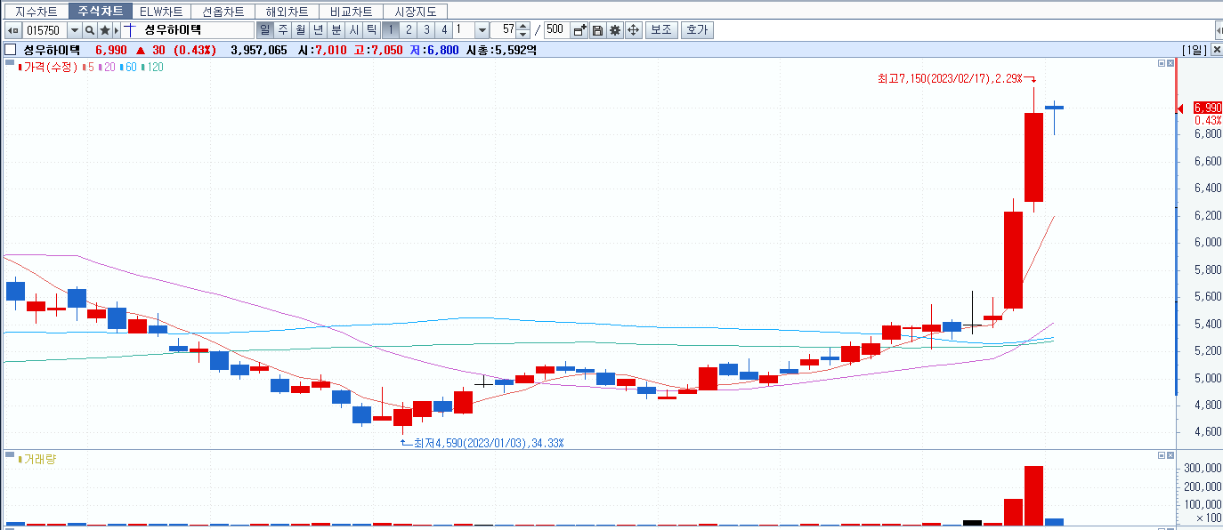The height and width of the screenshot is (530, 1223).
Task: Select minute period 분 button
Action: 336,30
